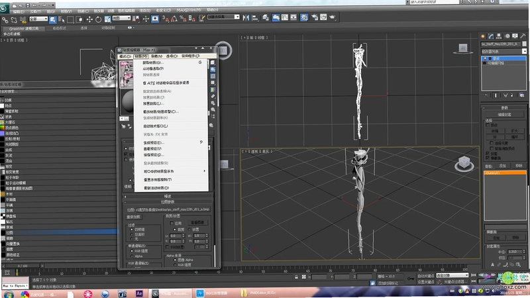Click ViewCube in the perspective viewport
This screenshot has height=298, width=530.
click(464, 163)
